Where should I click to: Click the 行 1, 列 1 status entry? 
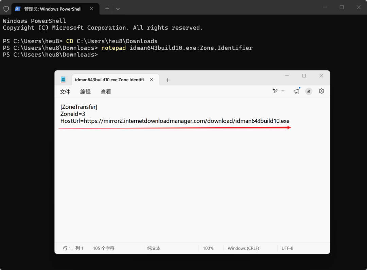(73, 248)
